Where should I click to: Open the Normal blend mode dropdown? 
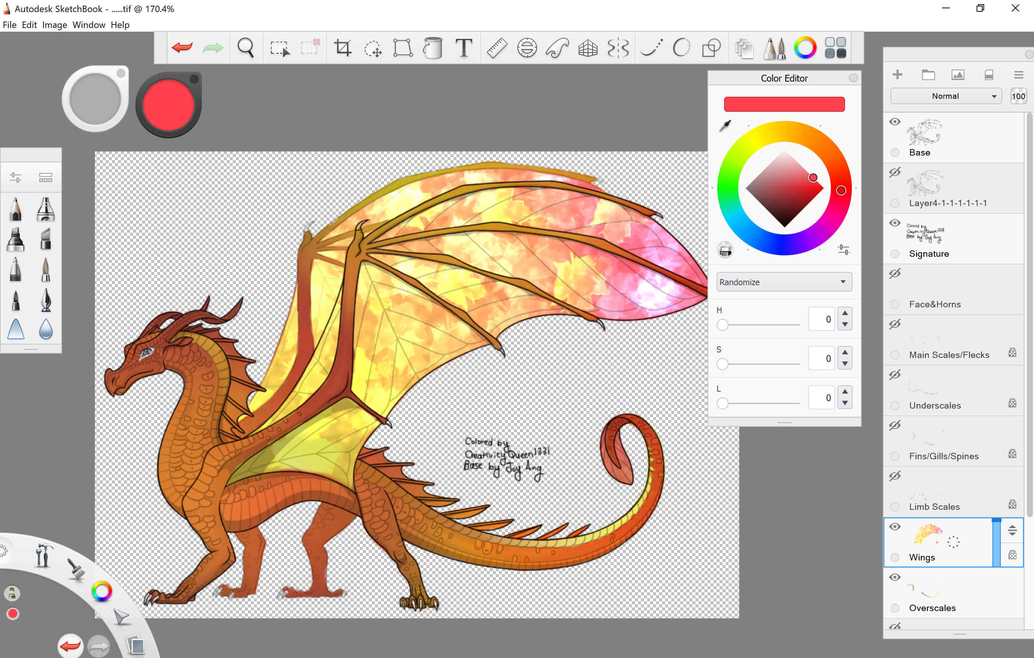[946, 96]
